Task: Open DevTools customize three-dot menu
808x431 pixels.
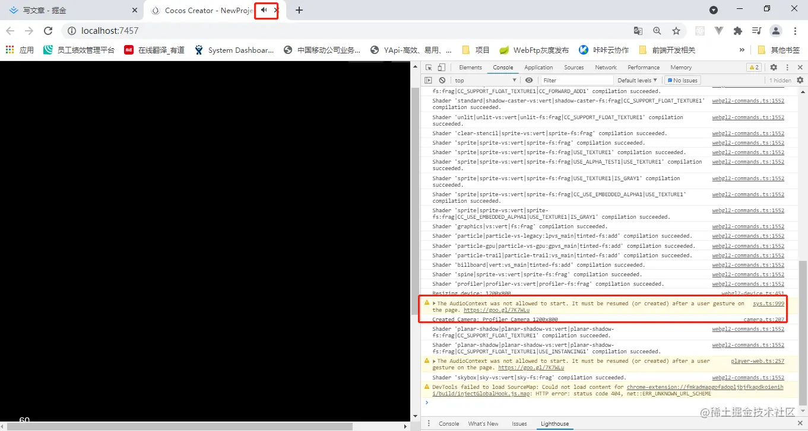Action: point(787,68)
